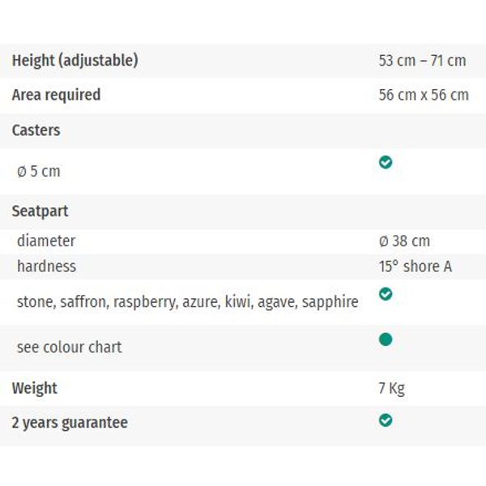Click the Ø 5 cm caster size text
This screenshot has width=486, height=486.
[x=39, y=171]
